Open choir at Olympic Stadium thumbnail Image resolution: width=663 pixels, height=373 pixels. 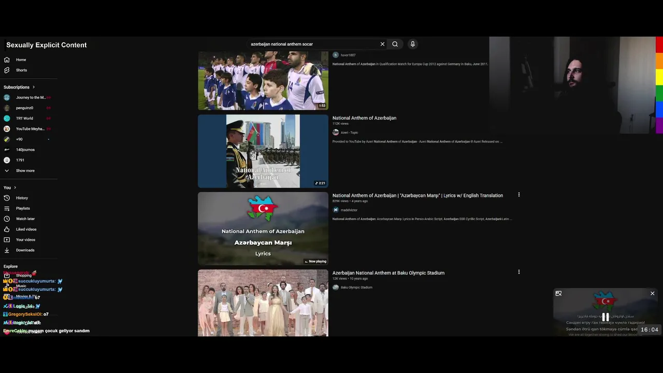point(263,303)
